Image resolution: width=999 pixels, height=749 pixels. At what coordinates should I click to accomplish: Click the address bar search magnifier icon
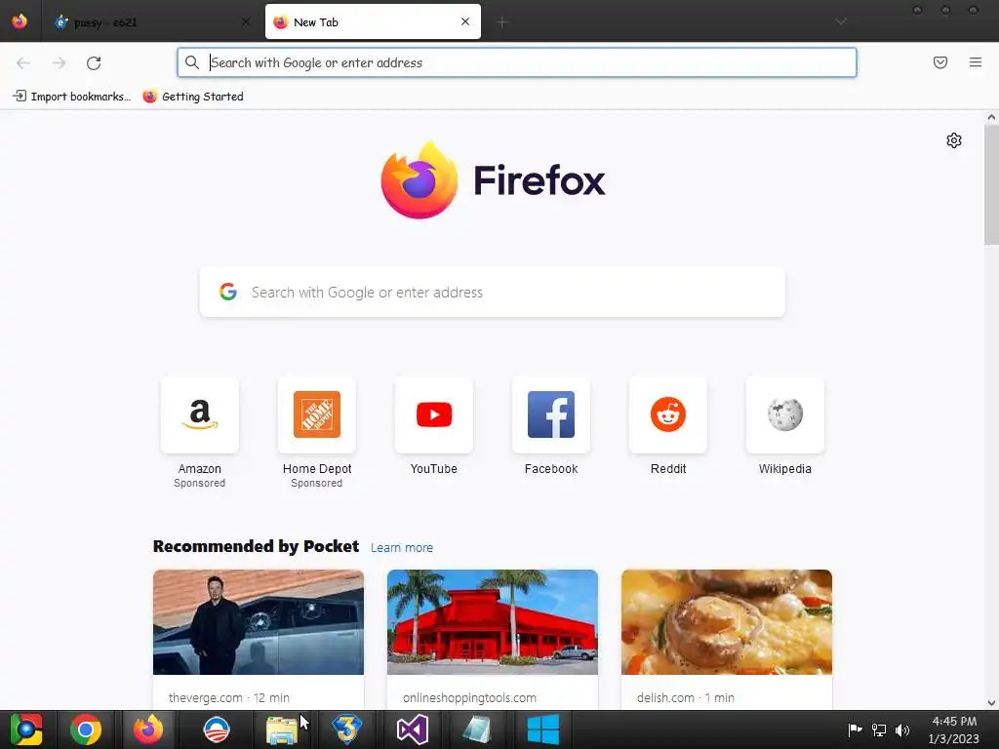[x=192, y=62]
